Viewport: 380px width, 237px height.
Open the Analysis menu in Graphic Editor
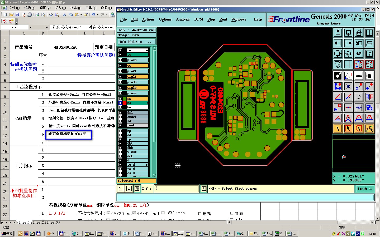coord(183,19)
